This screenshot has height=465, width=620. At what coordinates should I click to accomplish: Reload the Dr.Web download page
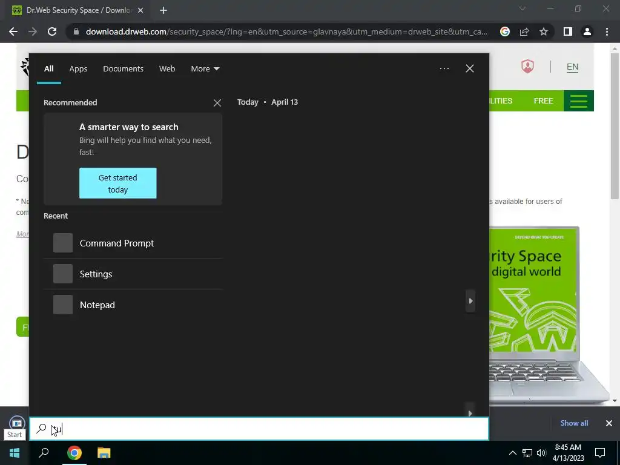coord(52,31)
